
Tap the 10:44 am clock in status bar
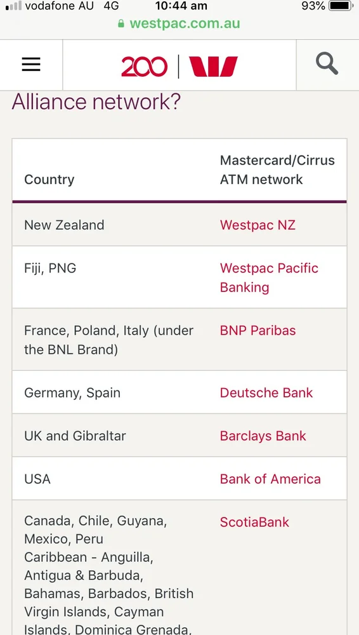pyautogui.click(x=181, y=6)
